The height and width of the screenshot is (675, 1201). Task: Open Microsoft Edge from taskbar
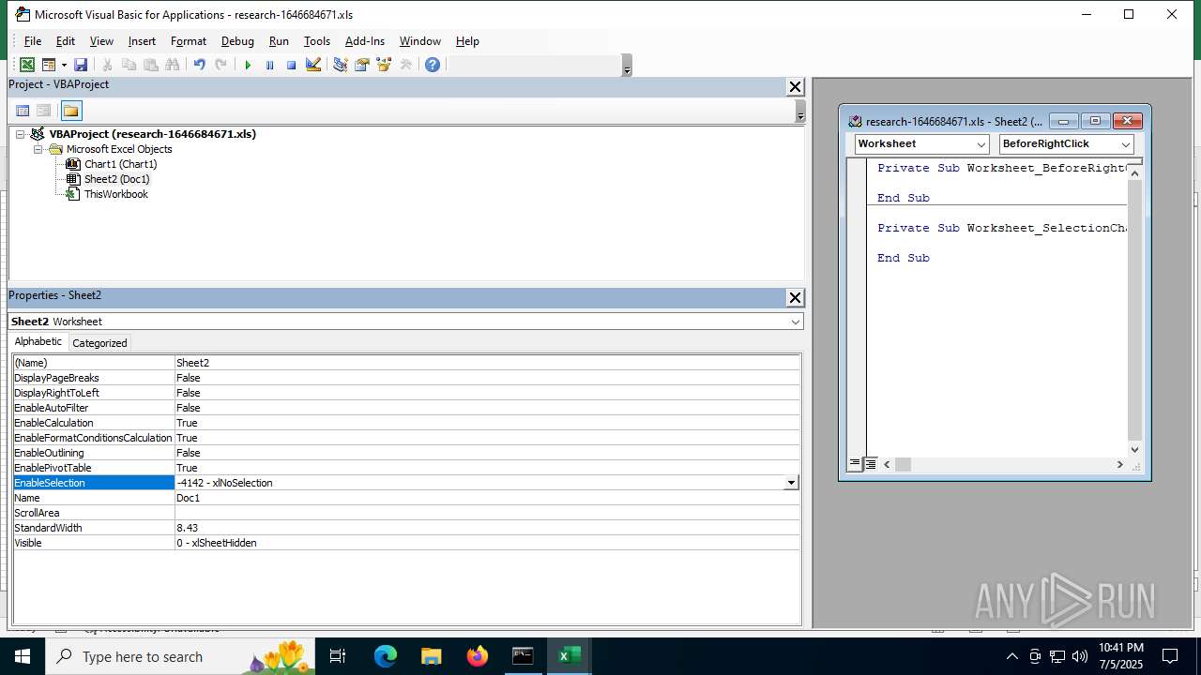(386, 656)
